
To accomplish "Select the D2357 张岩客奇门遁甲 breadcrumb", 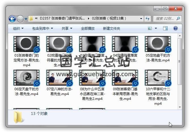I will click(x=62, y=18).
